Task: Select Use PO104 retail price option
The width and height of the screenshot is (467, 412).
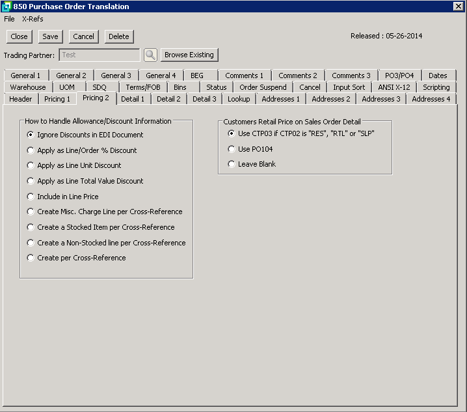Action: tap(231, 149)
